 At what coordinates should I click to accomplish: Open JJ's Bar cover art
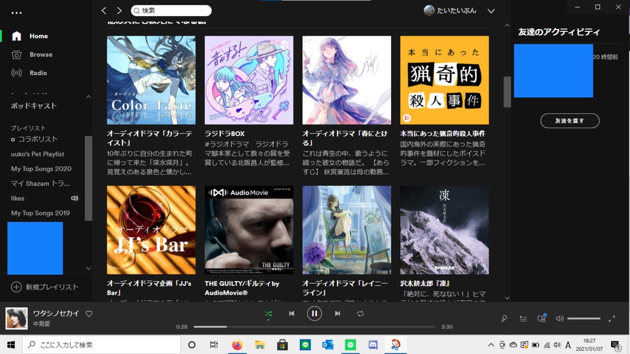click(151, 230)
